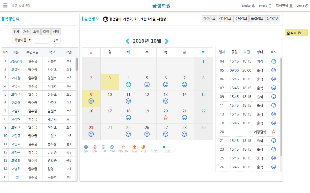Click 예정결석 status text in row 20
This screenshot has height=193, width=310.
click(x=260, y=132)
